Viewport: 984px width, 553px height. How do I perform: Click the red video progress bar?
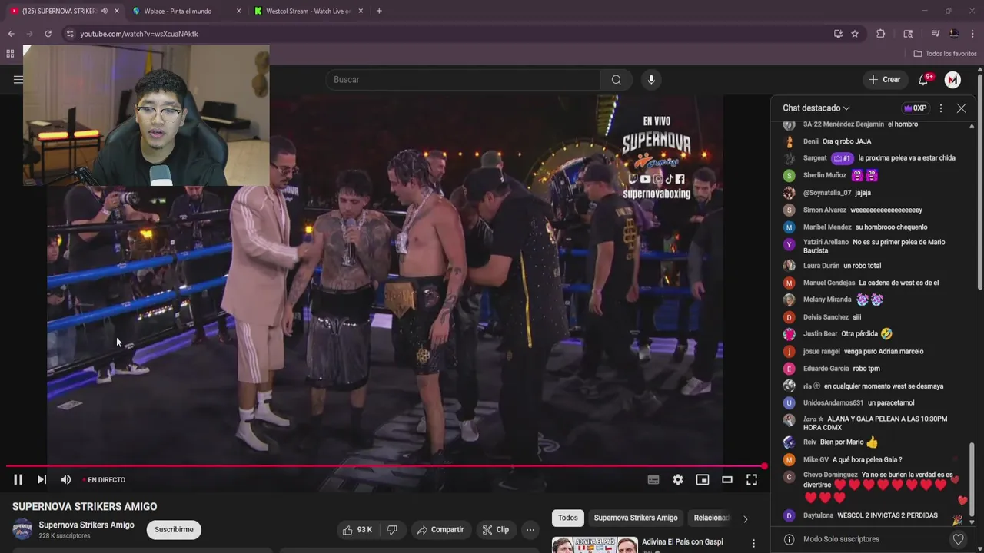384,466
